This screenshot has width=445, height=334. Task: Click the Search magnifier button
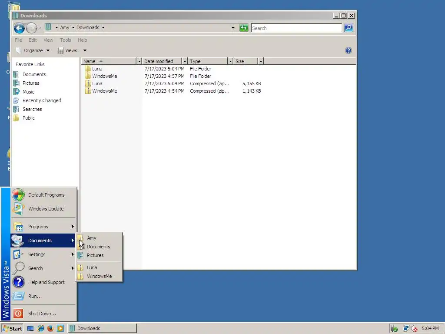tap(349, 28)
